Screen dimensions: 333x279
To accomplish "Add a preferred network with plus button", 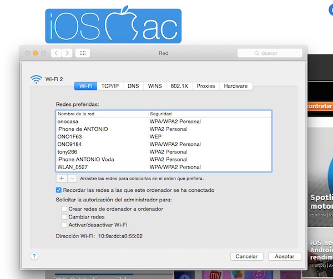I will pyautogui.click(x=62, y=178).
